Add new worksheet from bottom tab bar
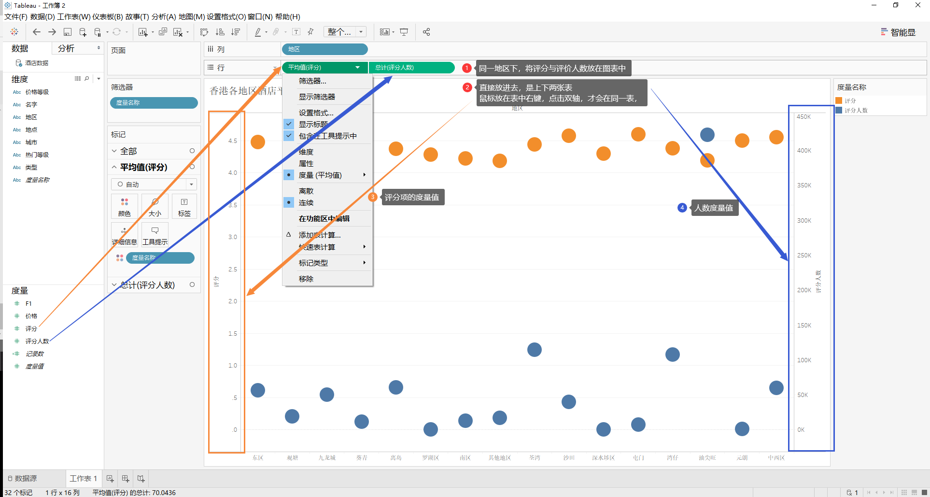Image resolution: width=930 pixels, height=497 pixels. (x=110, y=479)
